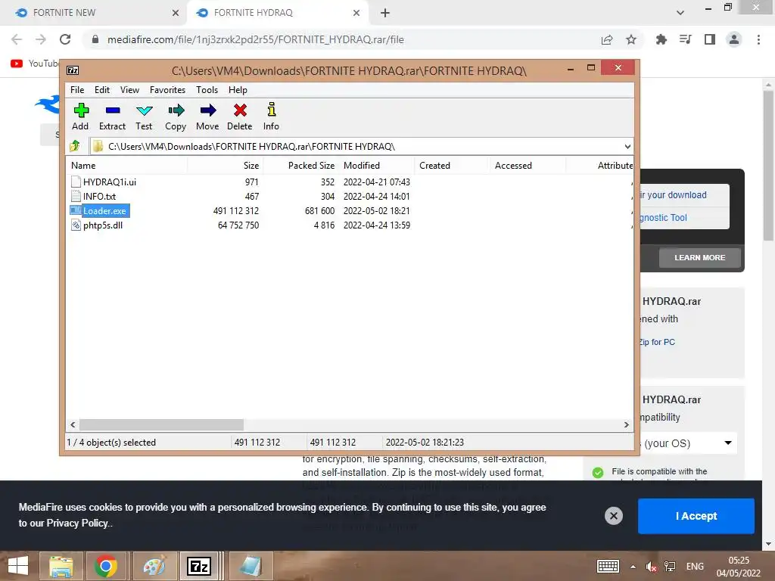Switch to the FORTNITE HYDRAQ tab
Viewport: 775px width, 581px height.
[277, 13]
